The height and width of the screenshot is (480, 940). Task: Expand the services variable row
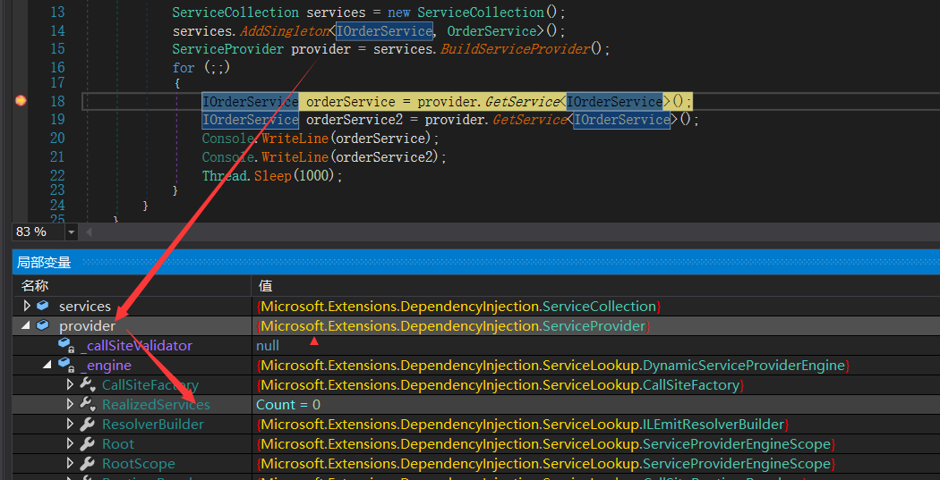(26, 306)
